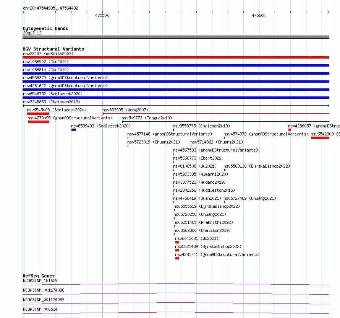The image size is (340, 318).
Task: Click red bar under nsv6542309
Action: tap(320, 138)
